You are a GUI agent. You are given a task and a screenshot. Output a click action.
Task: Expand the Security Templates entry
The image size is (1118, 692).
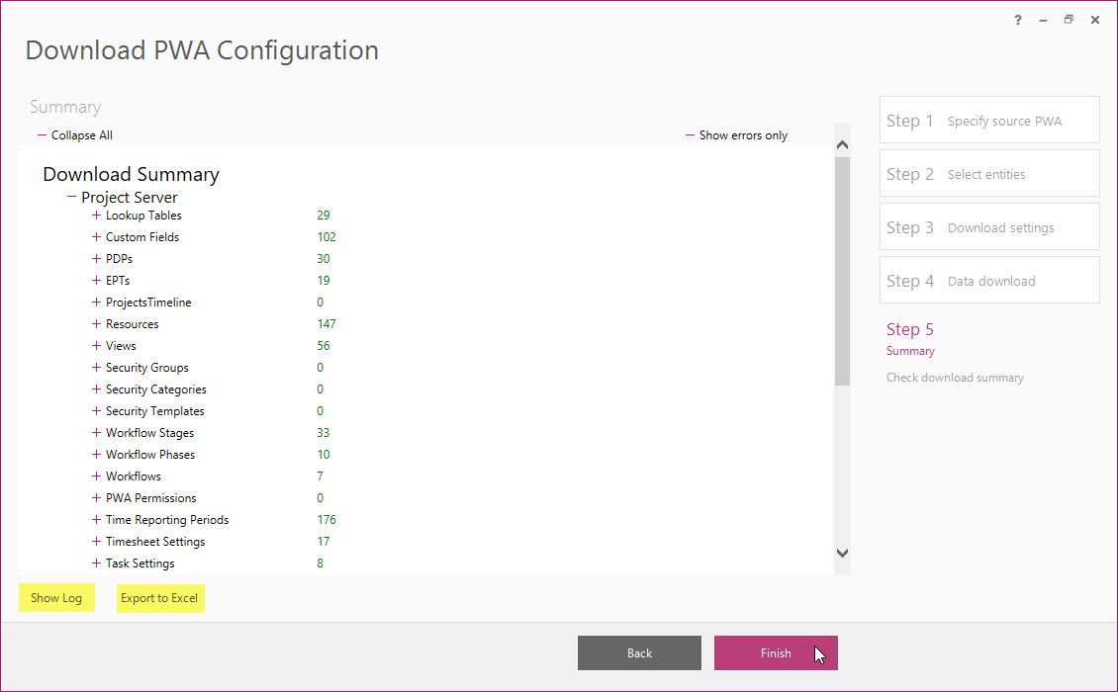96,410
